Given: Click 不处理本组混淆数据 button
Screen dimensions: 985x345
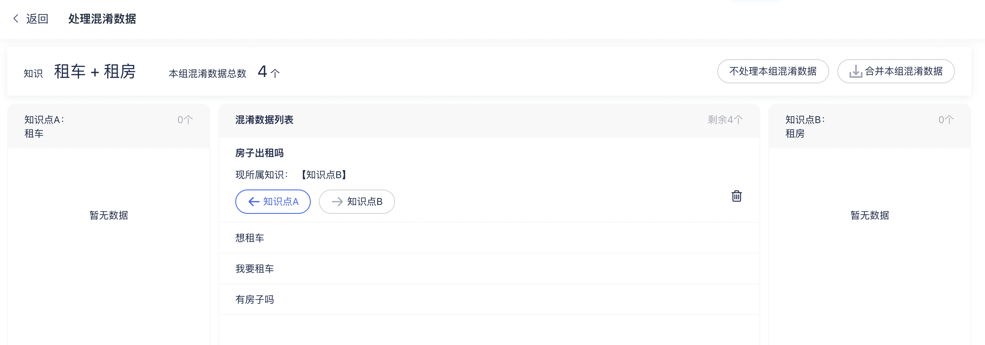Looking at the screenshot, I should pos(772,71).
